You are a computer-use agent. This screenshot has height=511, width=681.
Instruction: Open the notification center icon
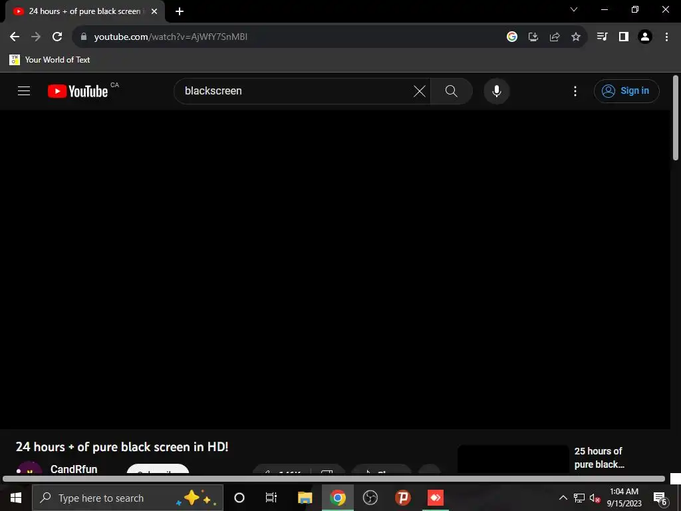click(x=660, y=498)
